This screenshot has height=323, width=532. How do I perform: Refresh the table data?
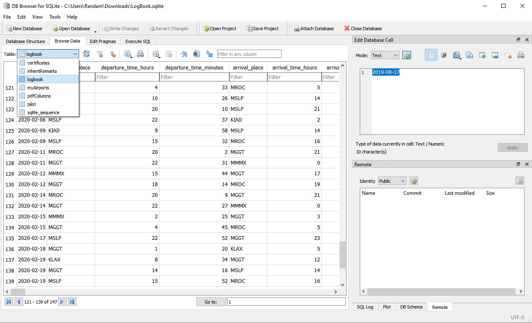coord(87,54)
